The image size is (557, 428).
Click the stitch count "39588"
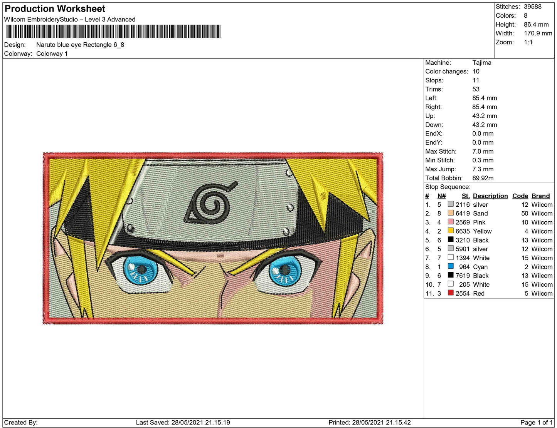(533, 7)
